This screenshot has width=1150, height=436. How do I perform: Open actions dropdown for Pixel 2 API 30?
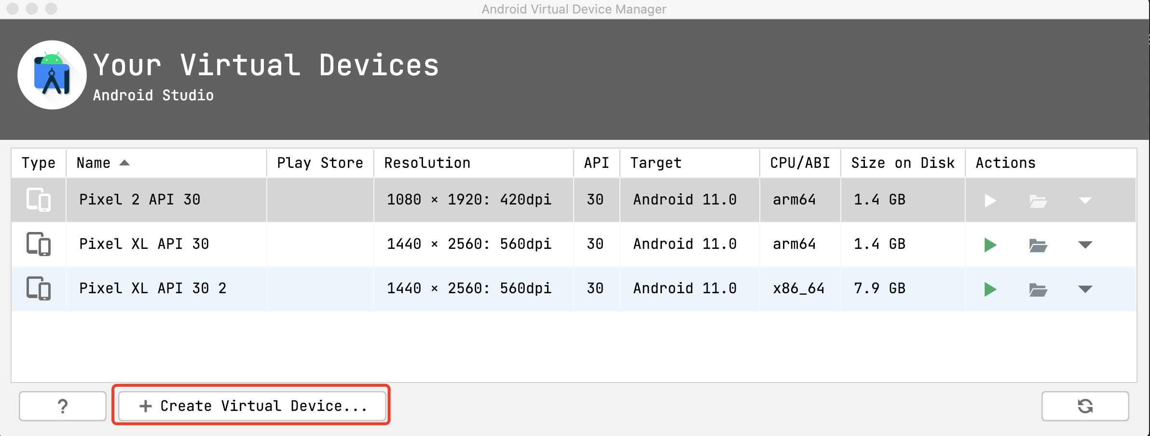click(x=1085, y=201)
